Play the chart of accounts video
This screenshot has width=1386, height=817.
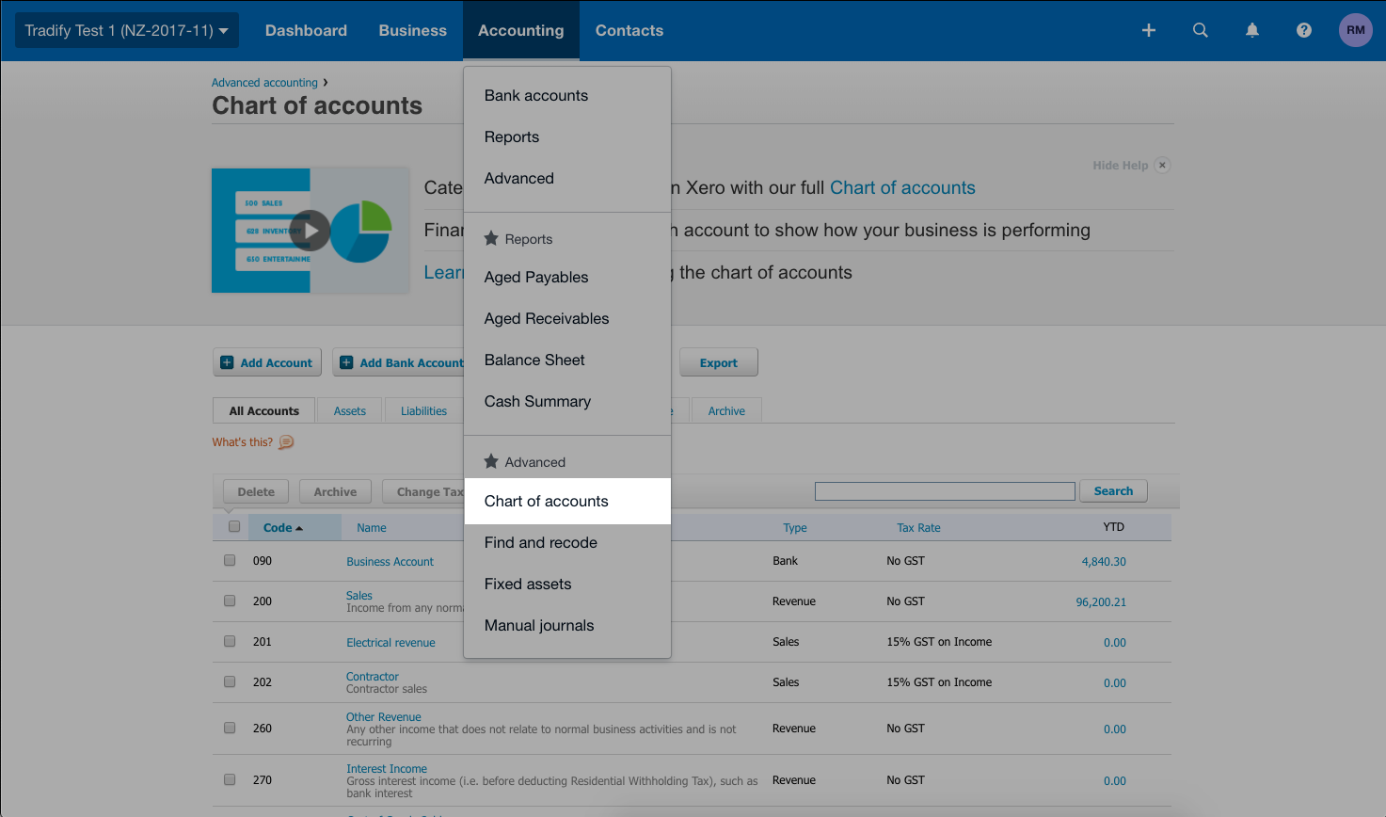pyautogui.click(x=311, y=231)
